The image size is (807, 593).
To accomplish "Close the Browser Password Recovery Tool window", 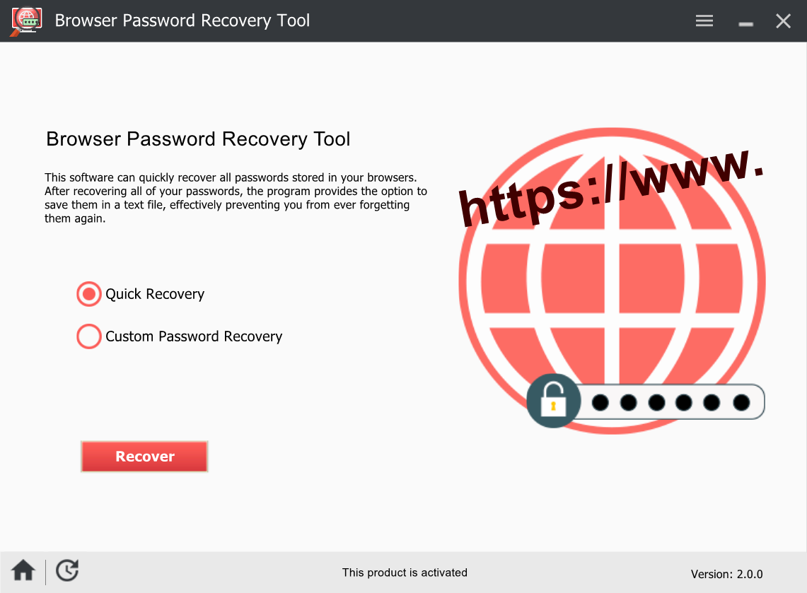I will (784, 21).
